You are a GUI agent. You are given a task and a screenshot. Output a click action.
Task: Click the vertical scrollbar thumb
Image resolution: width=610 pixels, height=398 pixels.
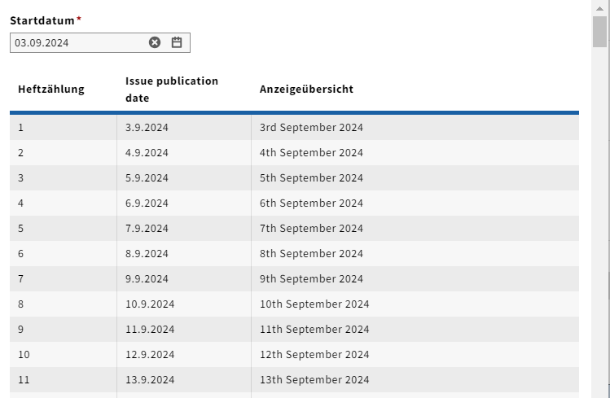[599, 33]
